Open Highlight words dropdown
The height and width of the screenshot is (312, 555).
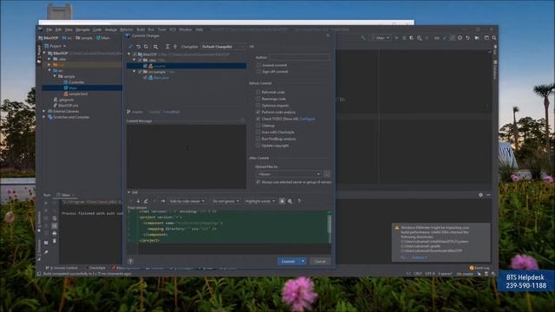point(259,201)
